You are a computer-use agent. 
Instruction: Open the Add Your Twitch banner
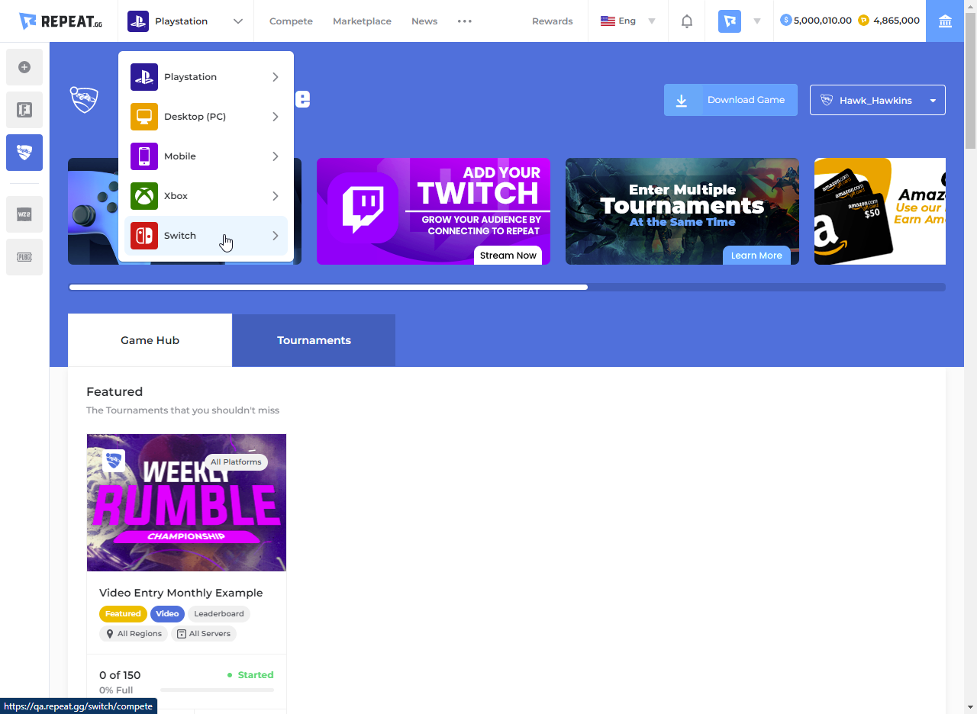point(434,211)
